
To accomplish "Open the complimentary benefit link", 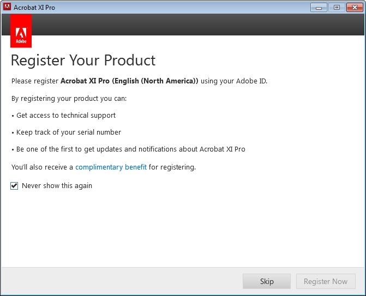I will (x=111, y=167).
